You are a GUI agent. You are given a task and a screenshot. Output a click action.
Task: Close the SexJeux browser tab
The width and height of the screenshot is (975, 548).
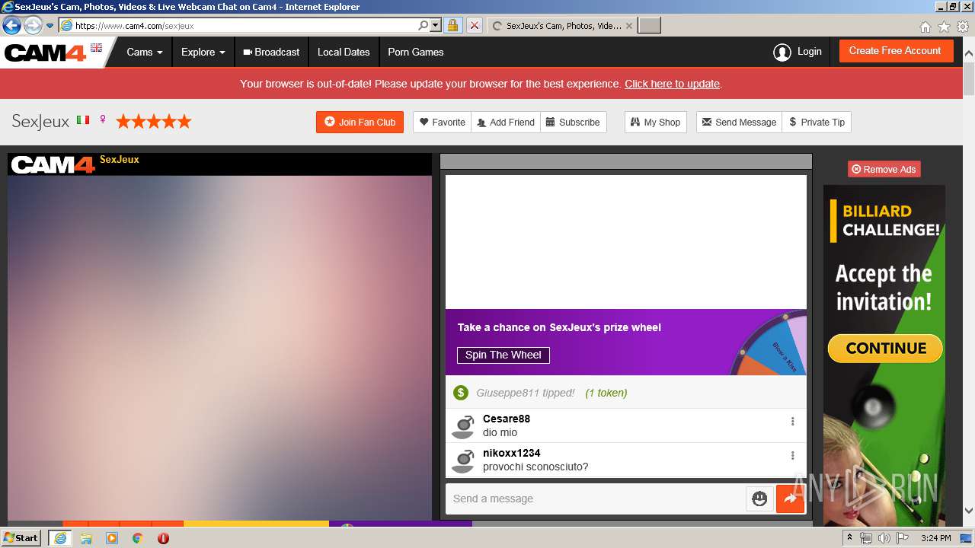click(628, 26)
